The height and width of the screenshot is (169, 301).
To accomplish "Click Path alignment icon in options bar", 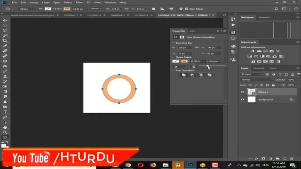I will click(x=162, y=9).
